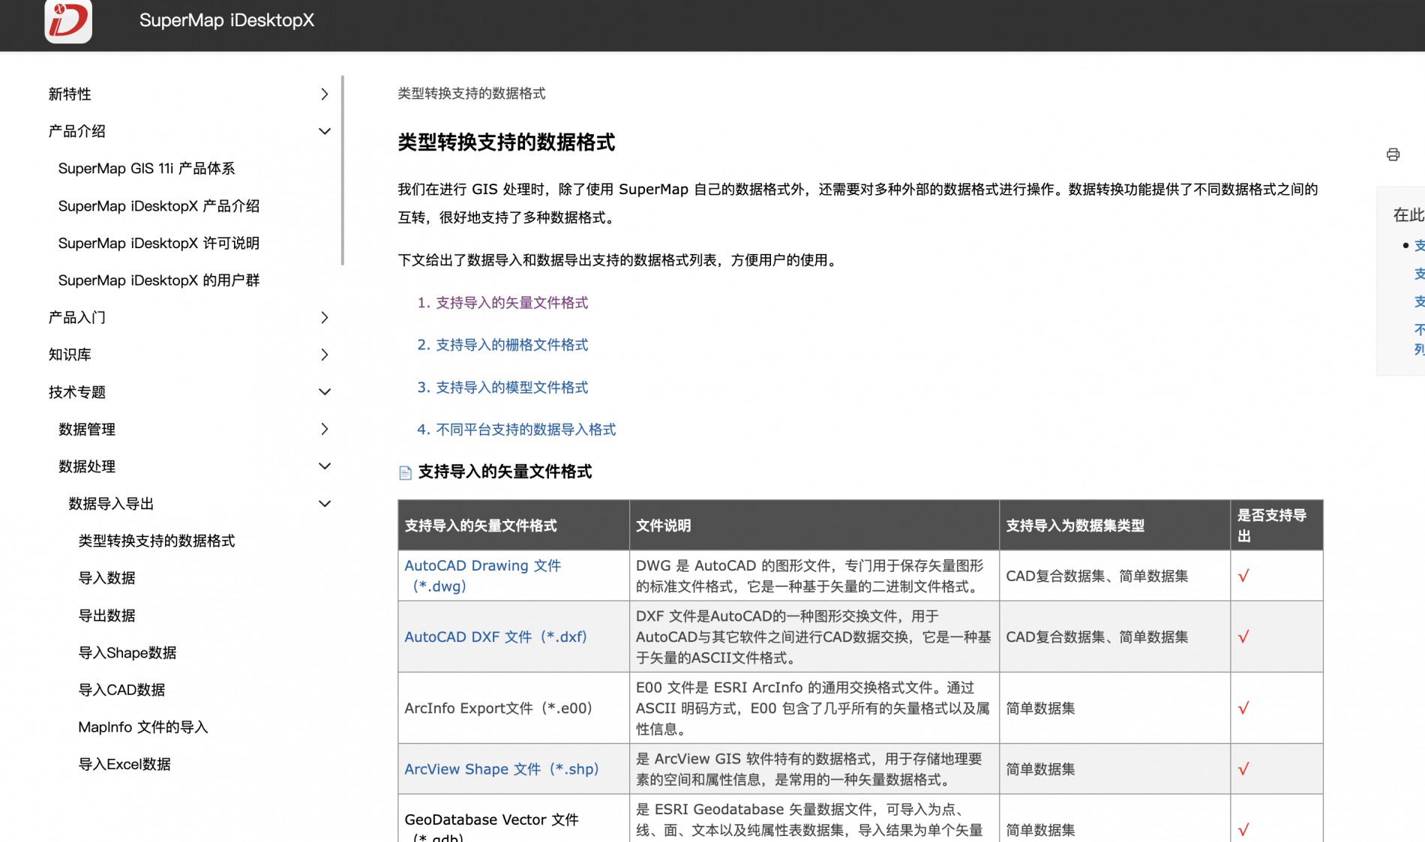1425x842 pixels.
Task: Click the sidebar vertical scrollbar
Action: click(x=343, y=170)
